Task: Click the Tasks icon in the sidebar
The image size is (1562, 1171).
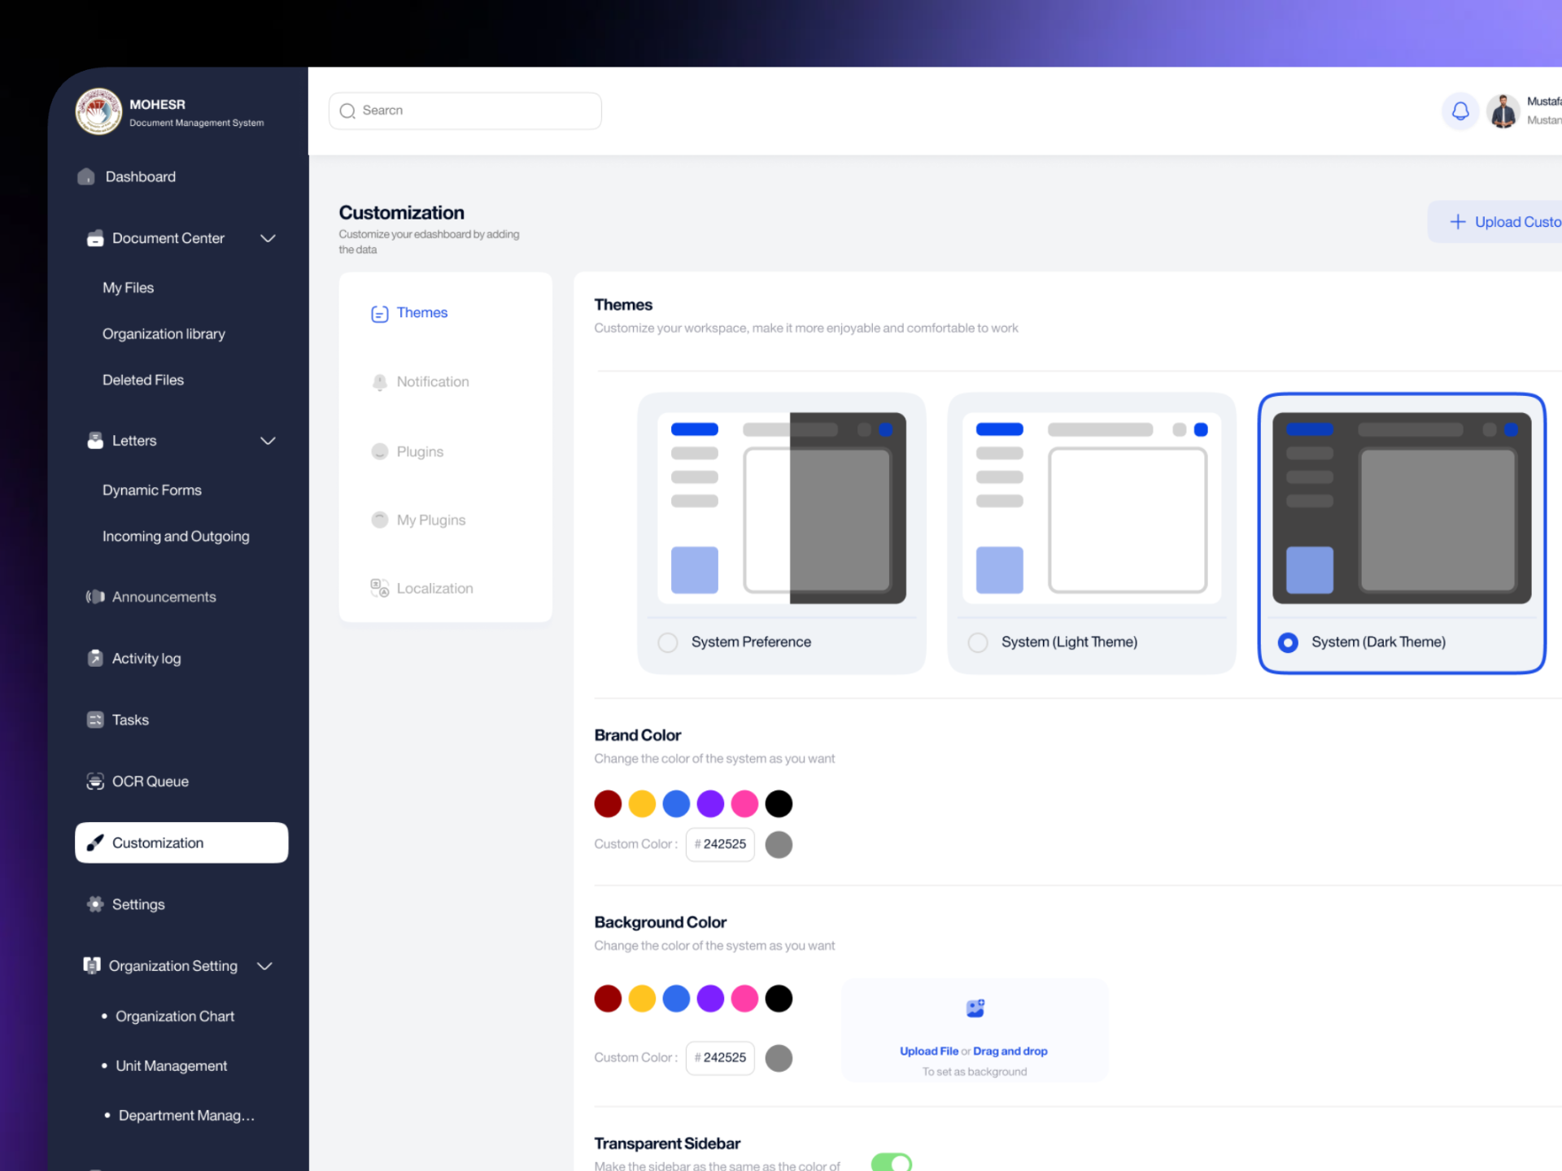Action: [x=95, y=720]
